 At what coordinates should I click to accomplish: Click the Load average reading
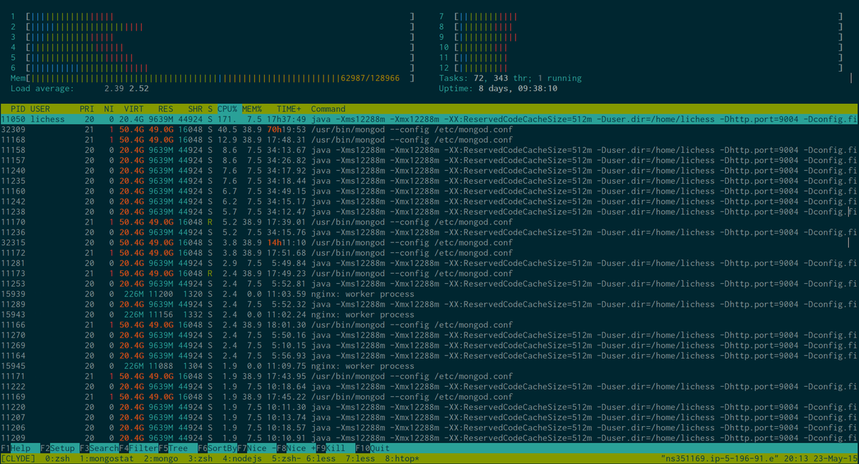(x=79, y=89)
